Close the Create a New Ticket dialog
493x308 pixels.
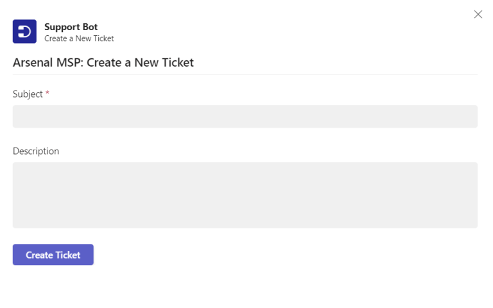point(478,14)
